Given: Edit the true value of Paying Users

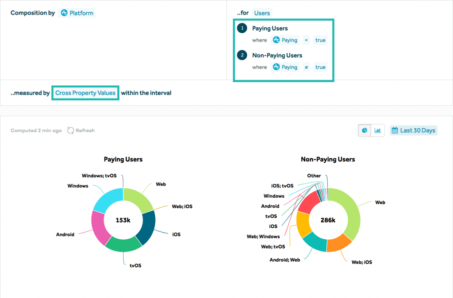Looking at the screenshot, I should (320, 40).
